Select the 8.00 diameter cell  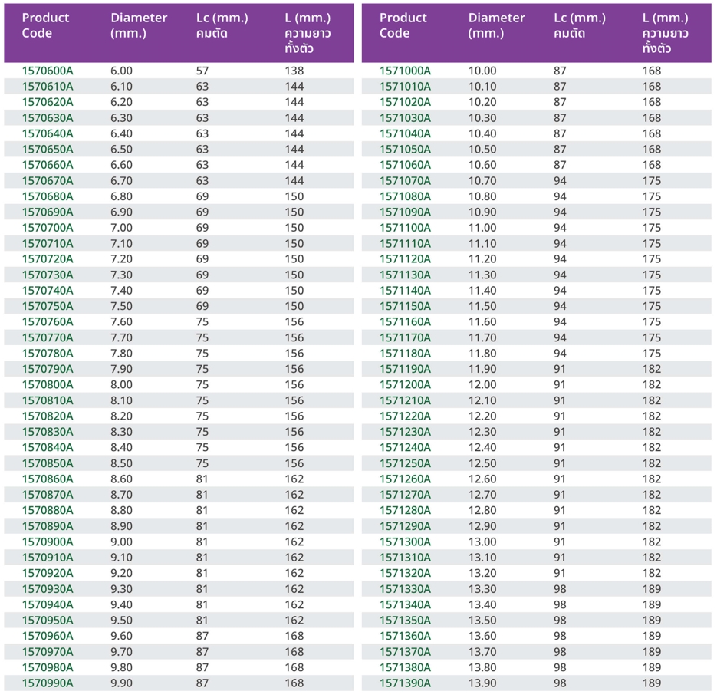coord(121,384)
